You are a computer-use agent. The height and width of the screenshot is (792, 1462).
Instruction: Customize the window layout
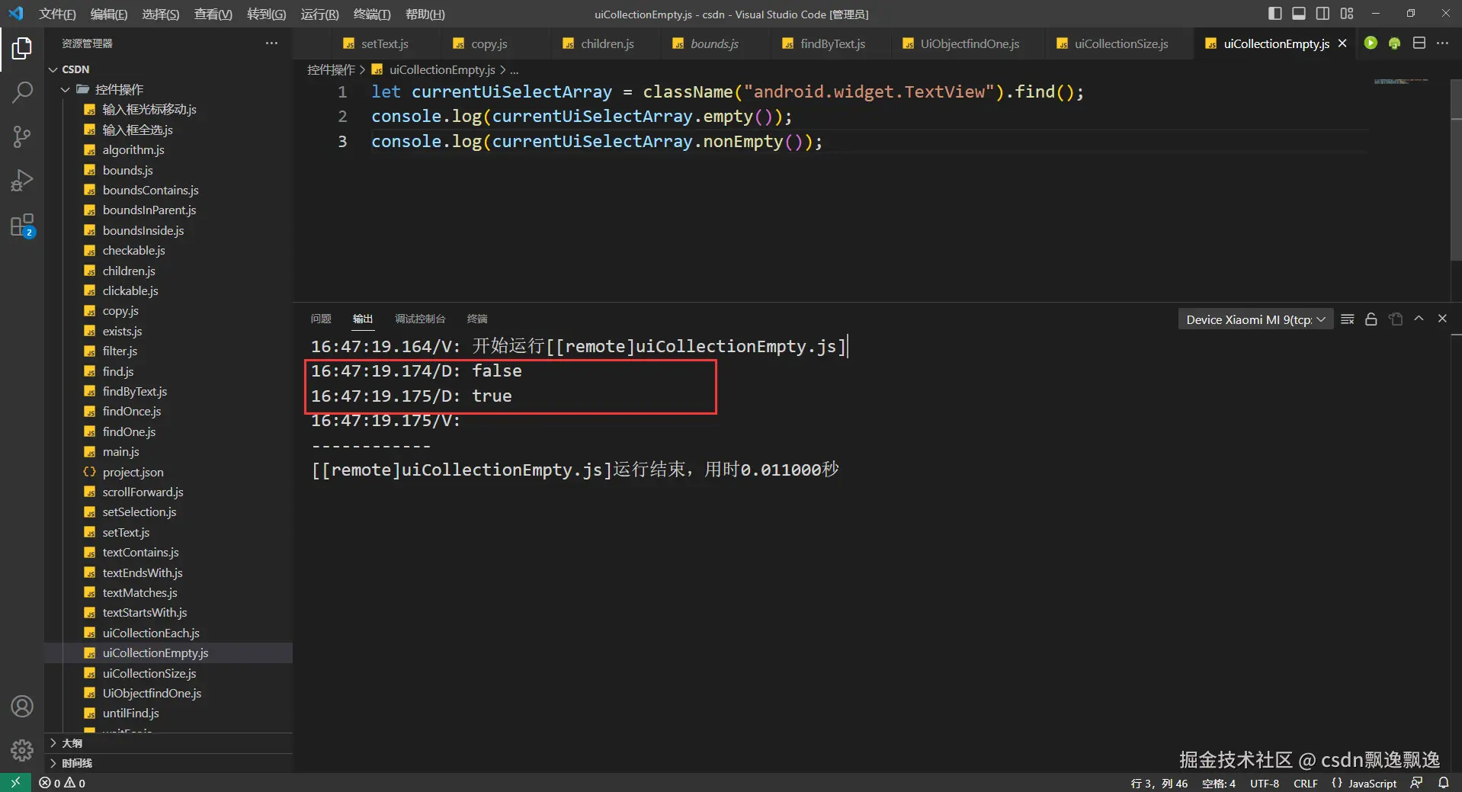coord(1347,13)
